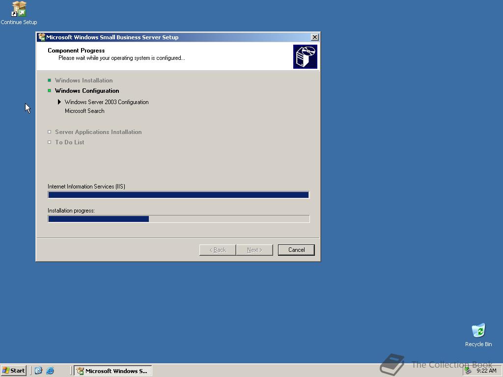Click the "Windows Configuration" step label

pyautogui.click(x=87, y=90)
